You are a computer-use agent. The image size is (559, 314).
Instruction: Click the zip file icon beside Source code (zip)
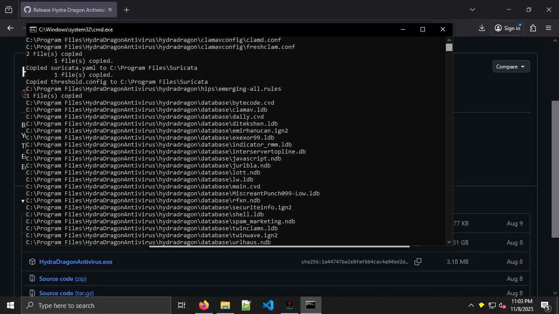click(x=32, y=279)
